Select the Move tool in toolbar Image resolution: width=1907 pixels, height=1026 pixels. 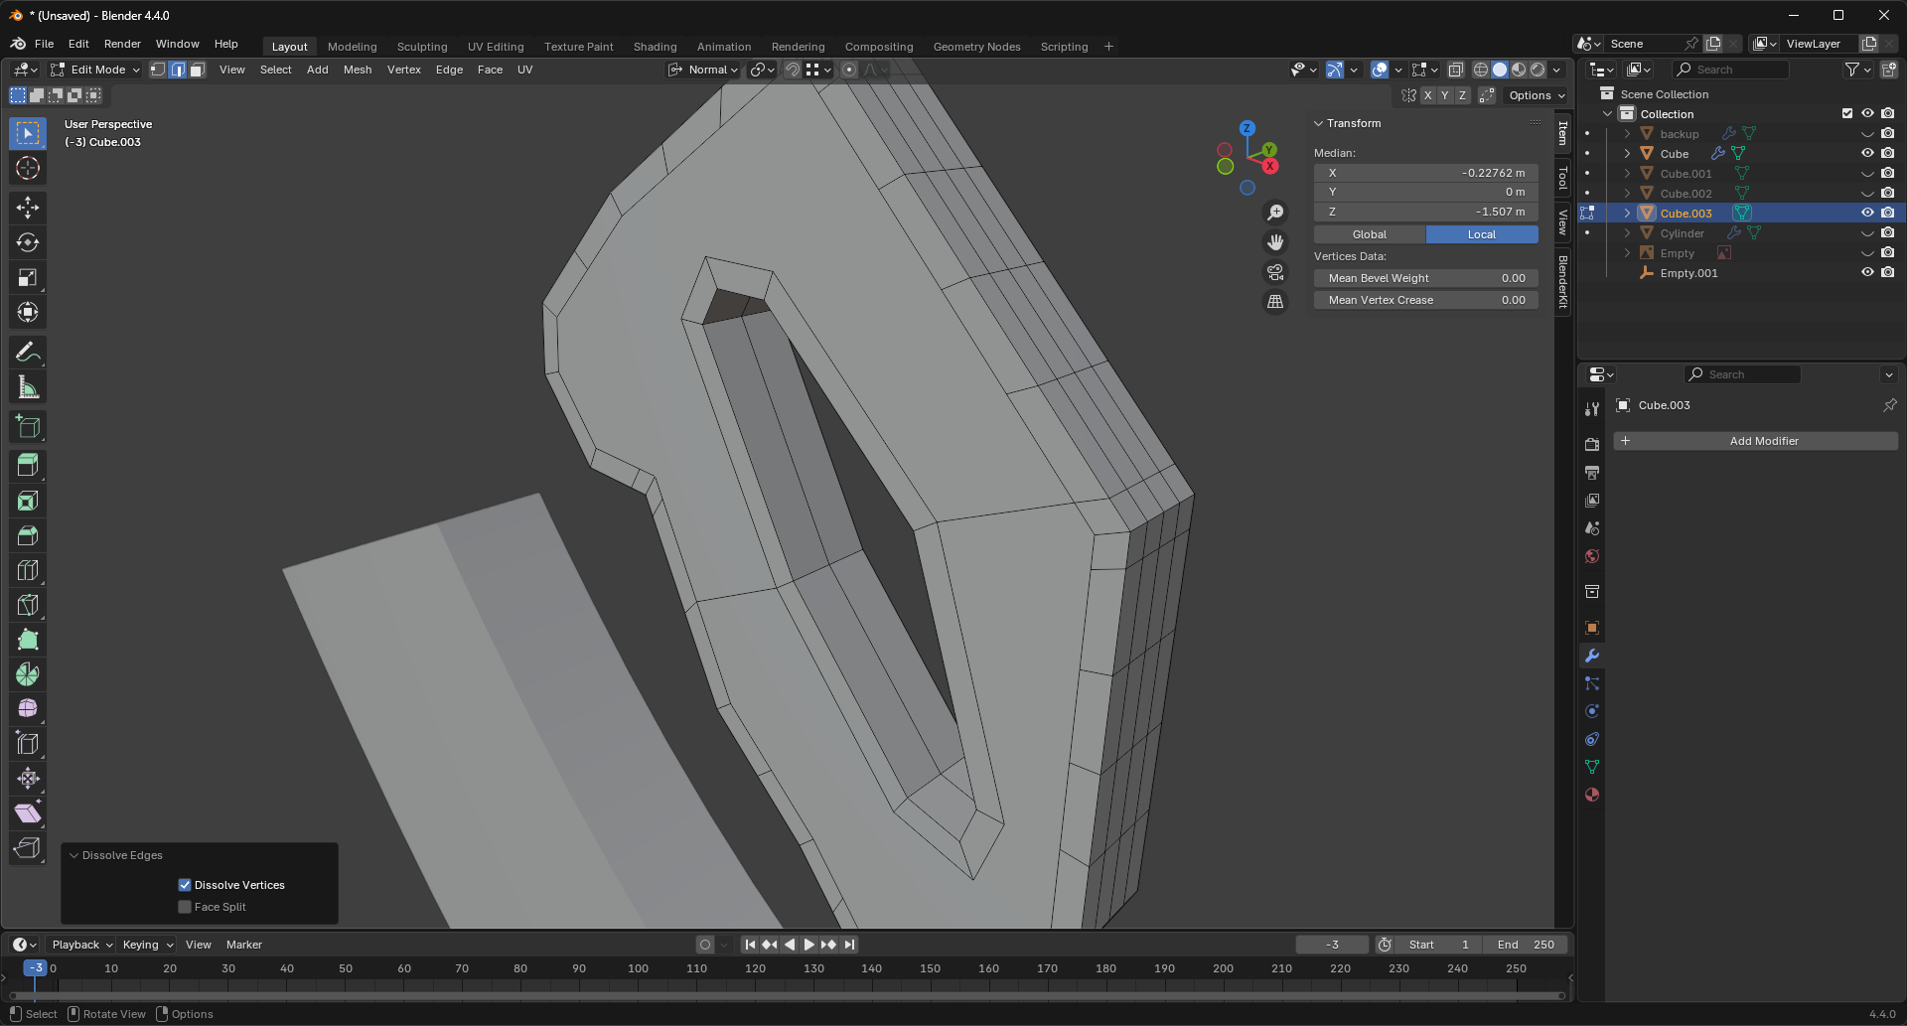(28, 208)
